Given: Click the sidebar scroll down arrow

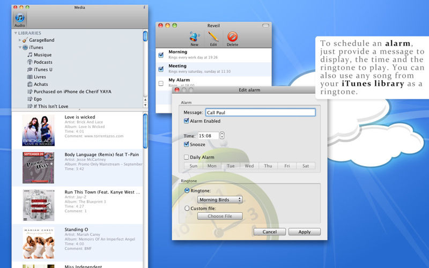Looking at the screenshot, I should 145,105.
